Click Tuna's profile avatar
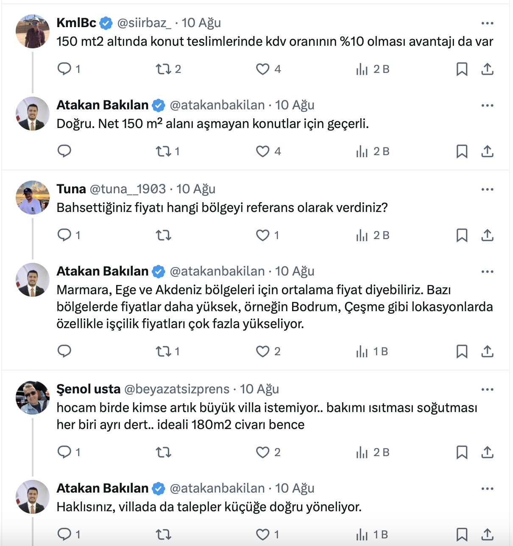The width and height of the screenshot is (513, 546). 33,198
